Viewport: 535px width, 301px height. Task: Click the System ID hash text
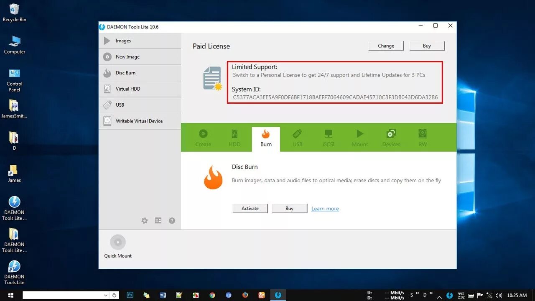point(335,97)
